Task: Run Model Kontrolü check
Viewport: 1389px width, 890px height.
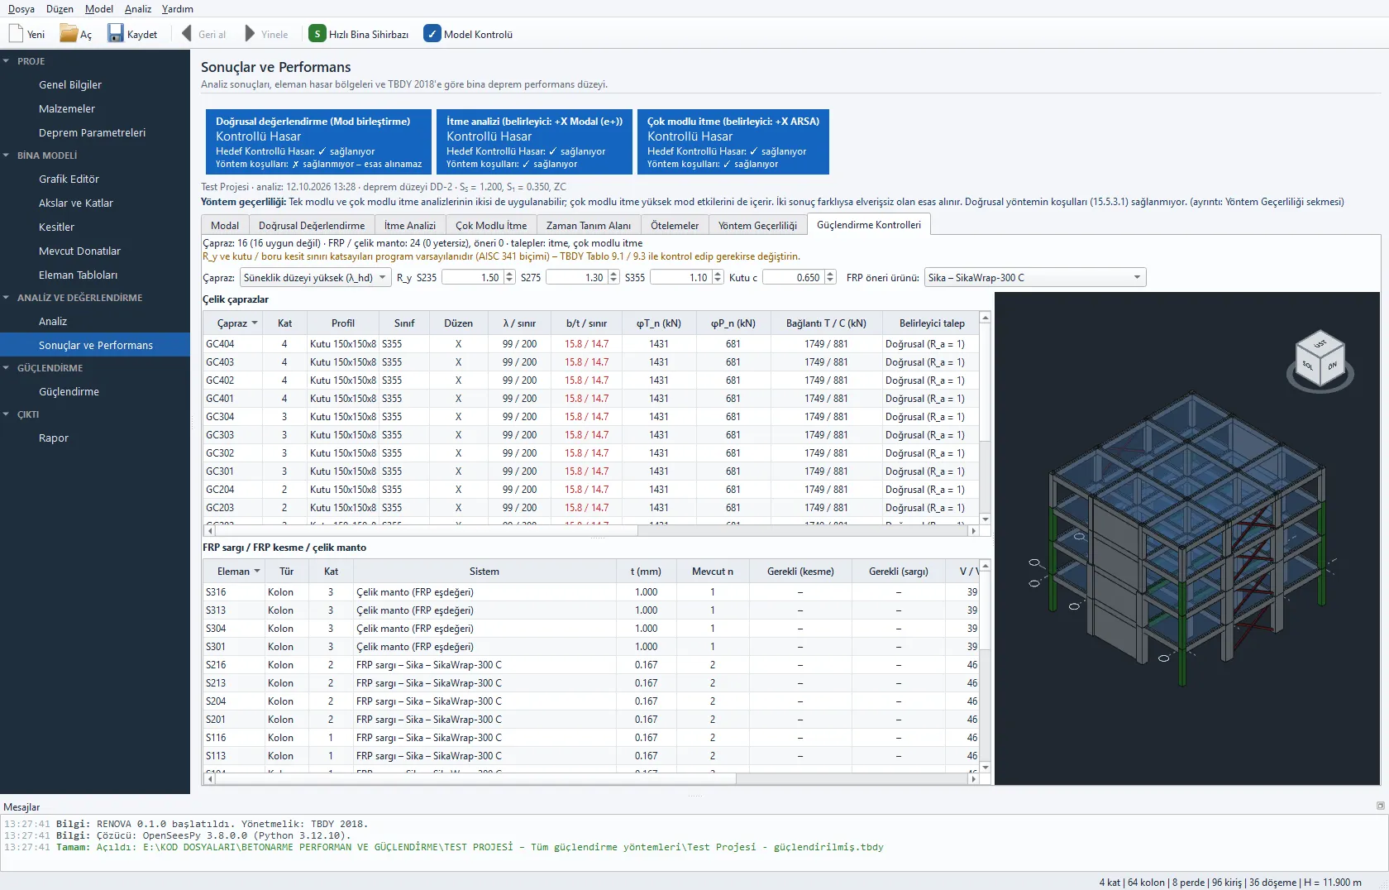Action: coord(468,34)
